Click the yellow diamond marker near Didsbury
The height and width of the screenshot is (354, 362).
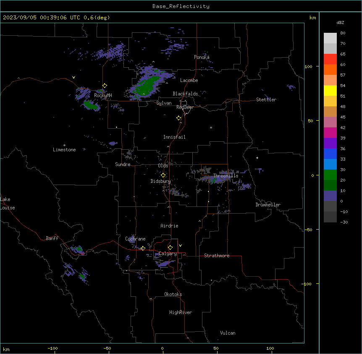(163, 175)
